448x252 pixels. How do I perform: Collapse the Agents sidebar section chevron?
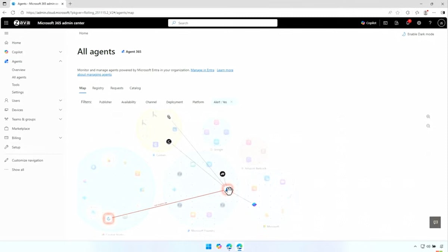click(60, 61)
